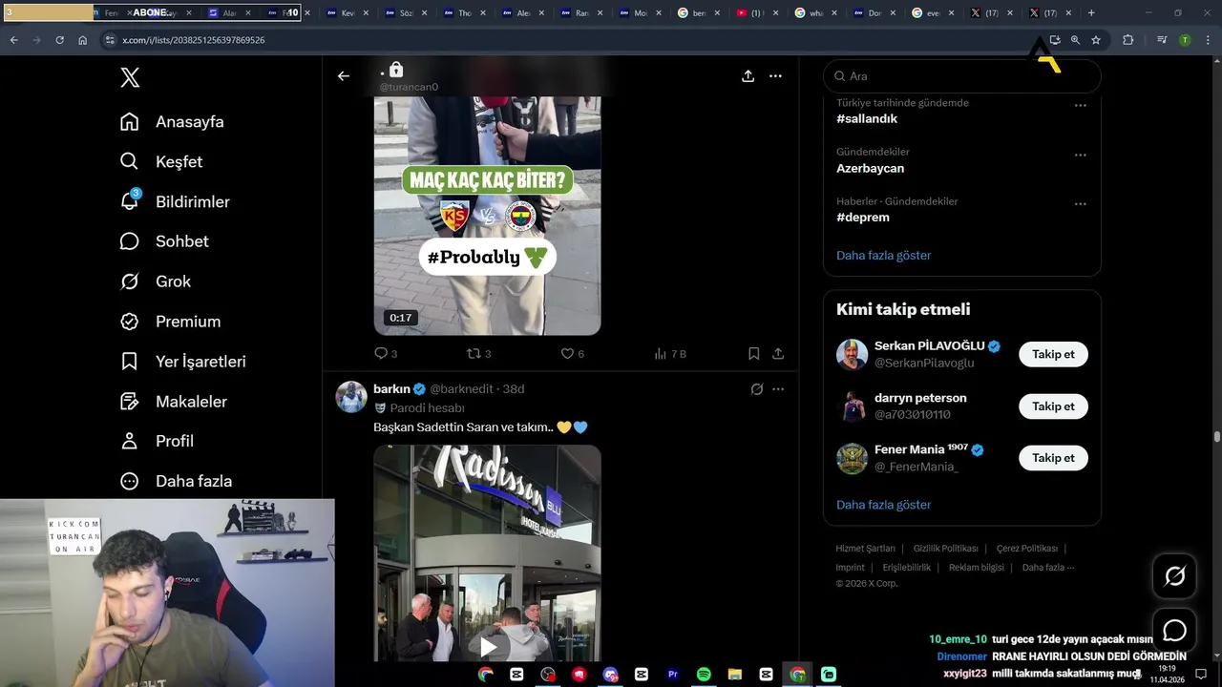Like the Probably video post

click(572, 354)
